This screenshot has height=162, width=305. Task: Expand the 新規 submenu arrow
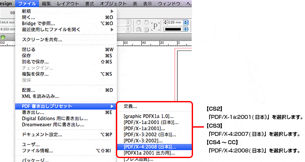[112, 11]
